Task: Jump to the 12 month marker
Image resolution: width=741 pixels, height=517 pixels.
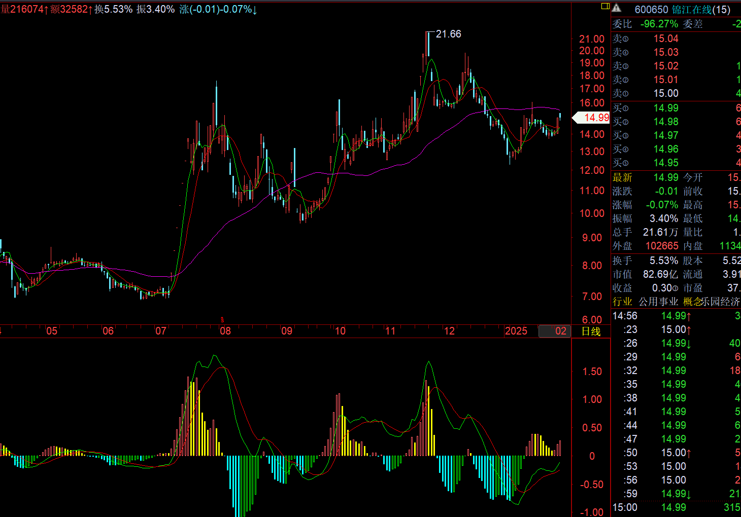Action: 449,331
